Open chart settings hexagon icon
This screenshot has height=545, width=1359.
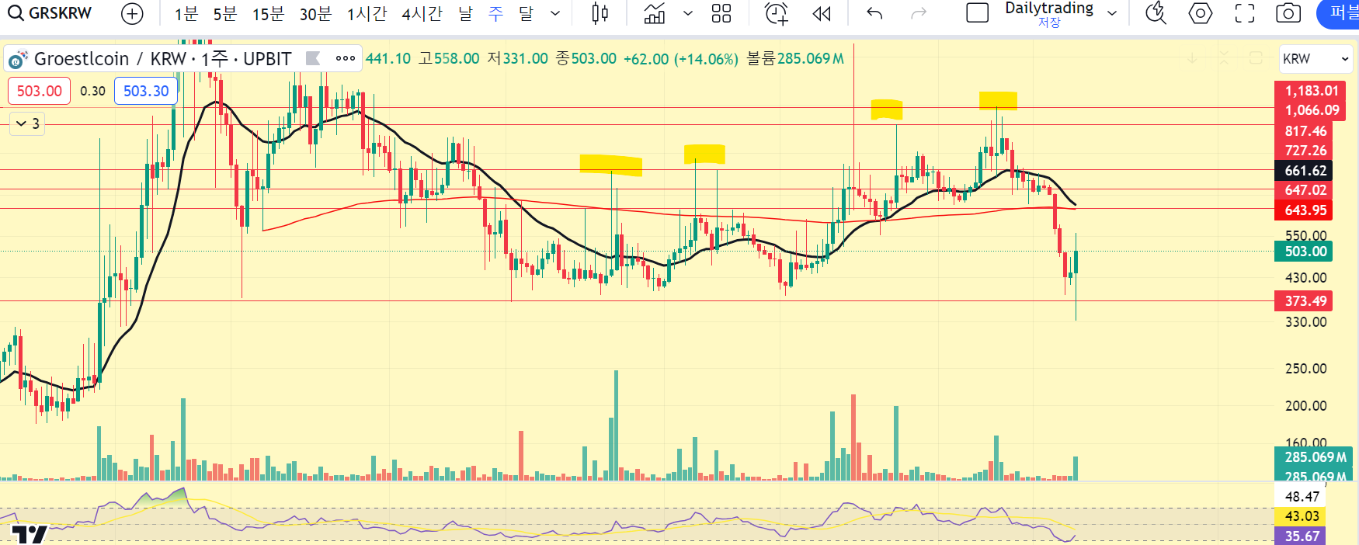(1200, 13)
